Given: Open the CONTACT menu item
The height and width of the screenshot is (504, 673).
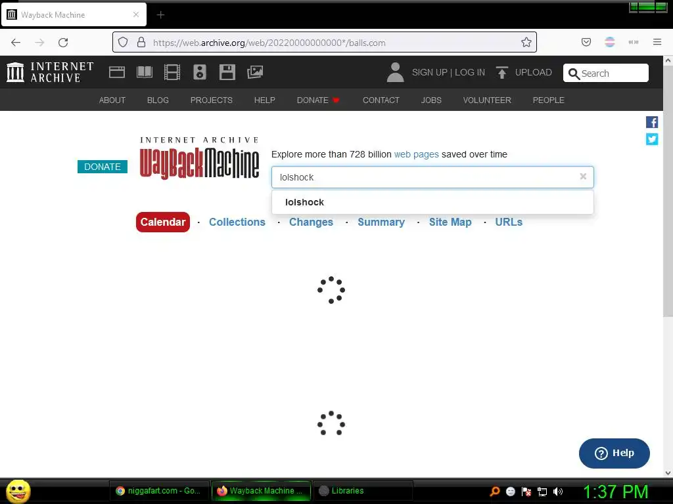Looking at the screenshot, I should coord(381,100).
